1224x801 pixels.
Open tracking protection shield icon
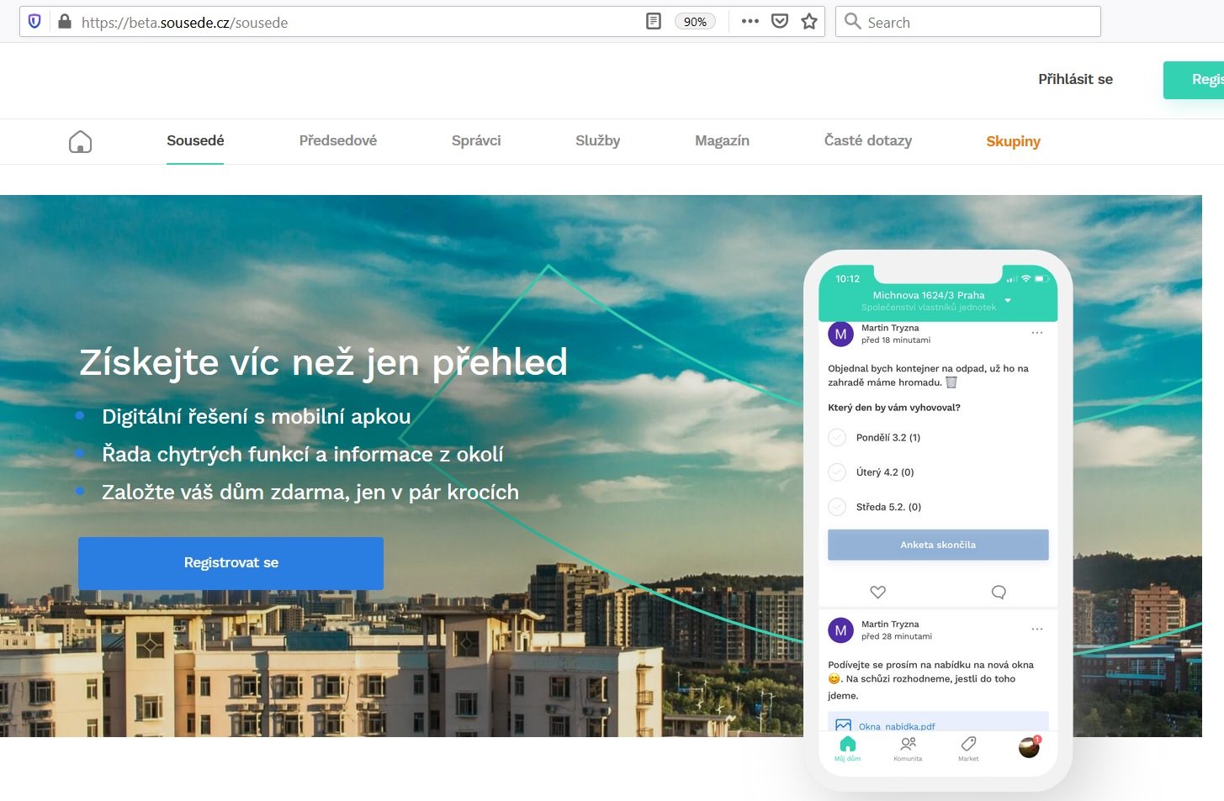point(34,22)
